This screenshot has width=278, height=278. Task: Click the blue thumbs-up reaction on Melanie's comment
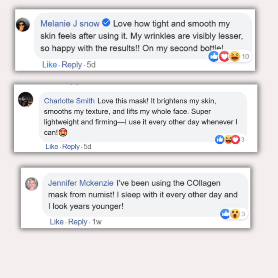(214, 56)
